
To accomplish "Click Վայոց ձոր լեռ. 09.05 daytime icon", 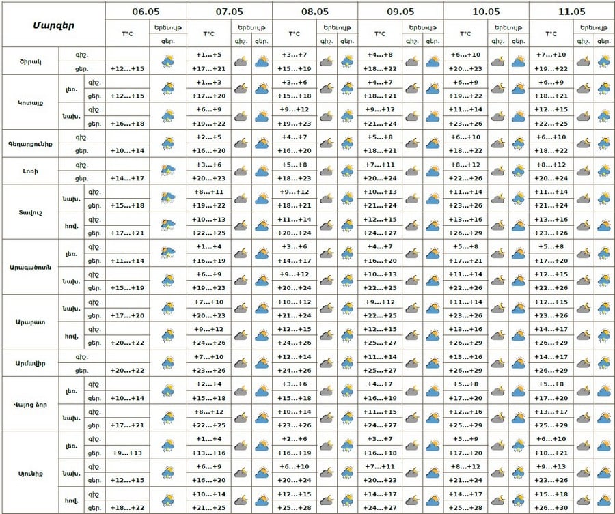I will coord(433,390).
